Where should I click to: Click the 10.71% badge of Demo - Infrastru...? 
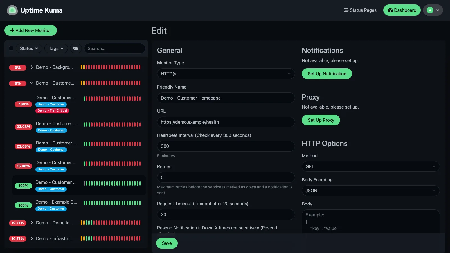[18, 239]
